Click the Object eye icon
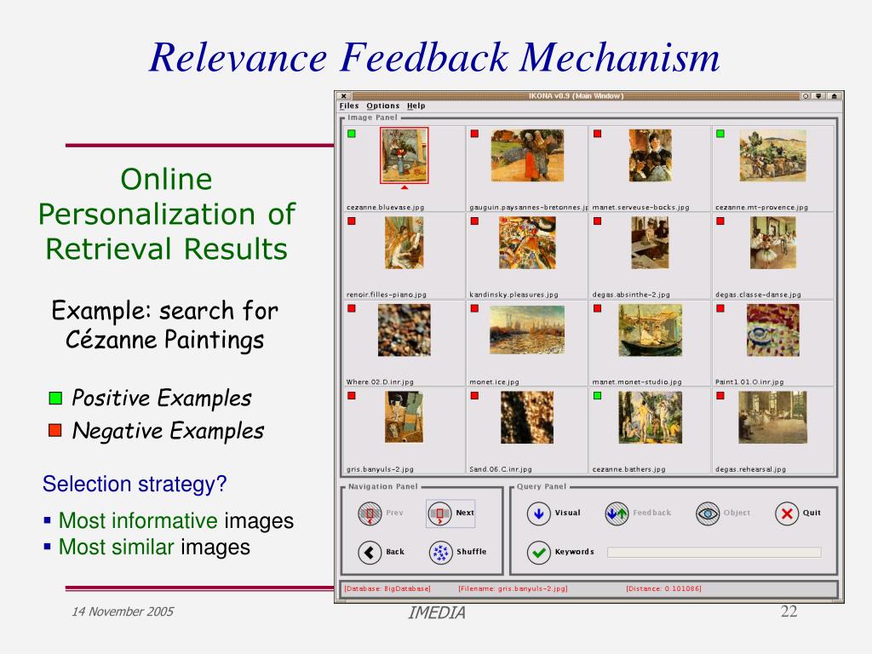872x654 pixels. pos(708,513)
